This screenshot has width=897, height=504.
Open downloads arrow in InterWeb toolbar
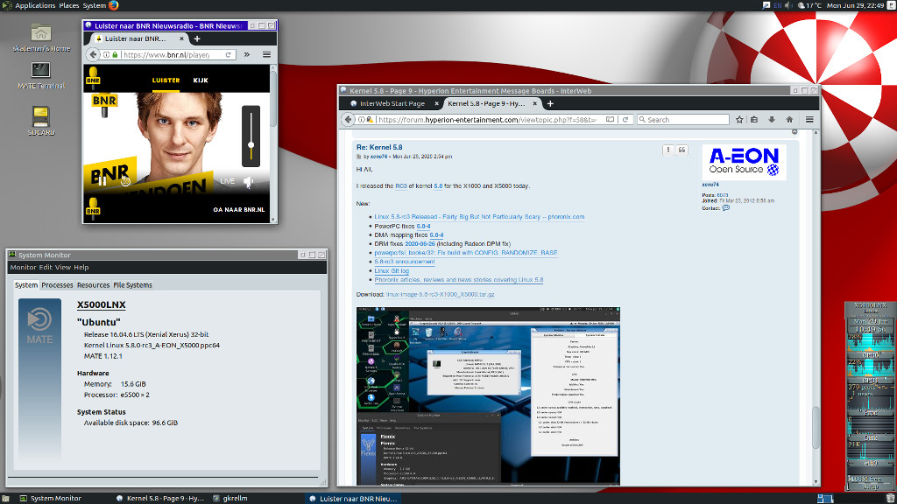tap(772, 119)
